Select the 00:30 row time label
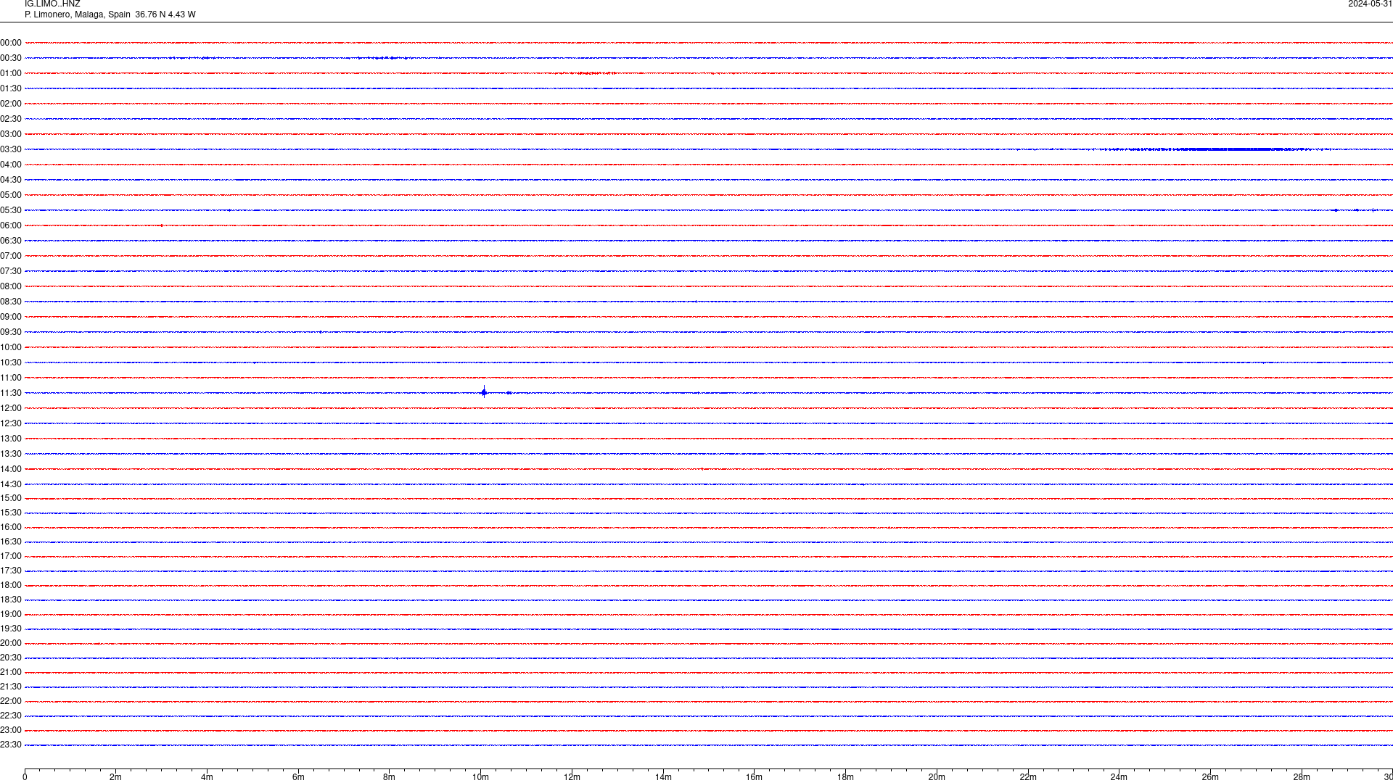 pyautogui.click(x=11, y=58)
